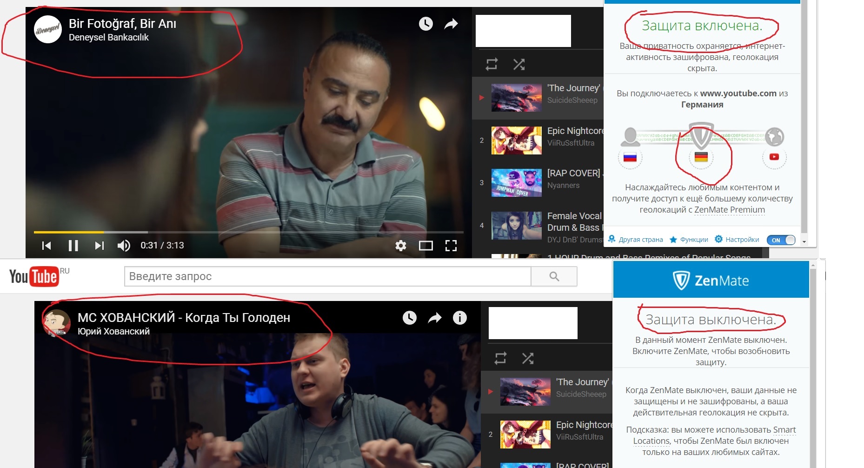Viewport: 864px width, 468px height.
Task: Toggle playlist shuffle beside the Bir Fotoğraf video
Action: click(519, 64)
